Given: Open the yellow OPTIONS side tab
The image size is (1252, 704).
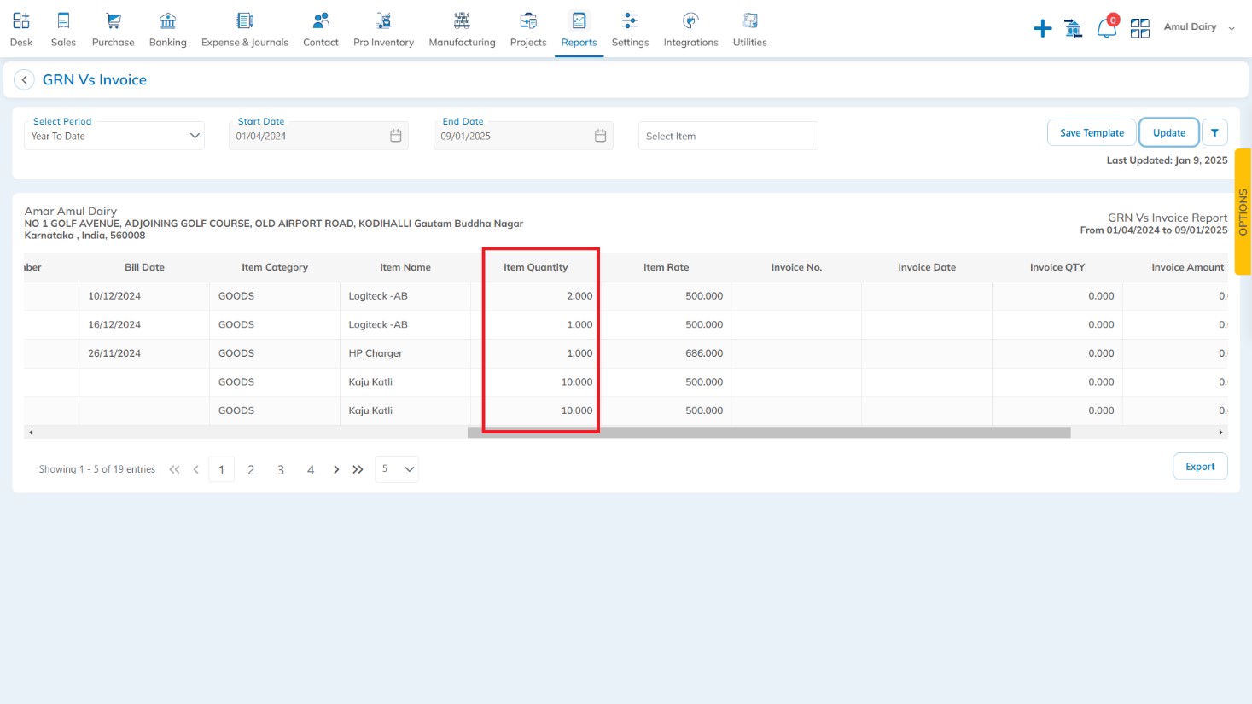Looking at the screenshot, I should tap(1243, 212).
